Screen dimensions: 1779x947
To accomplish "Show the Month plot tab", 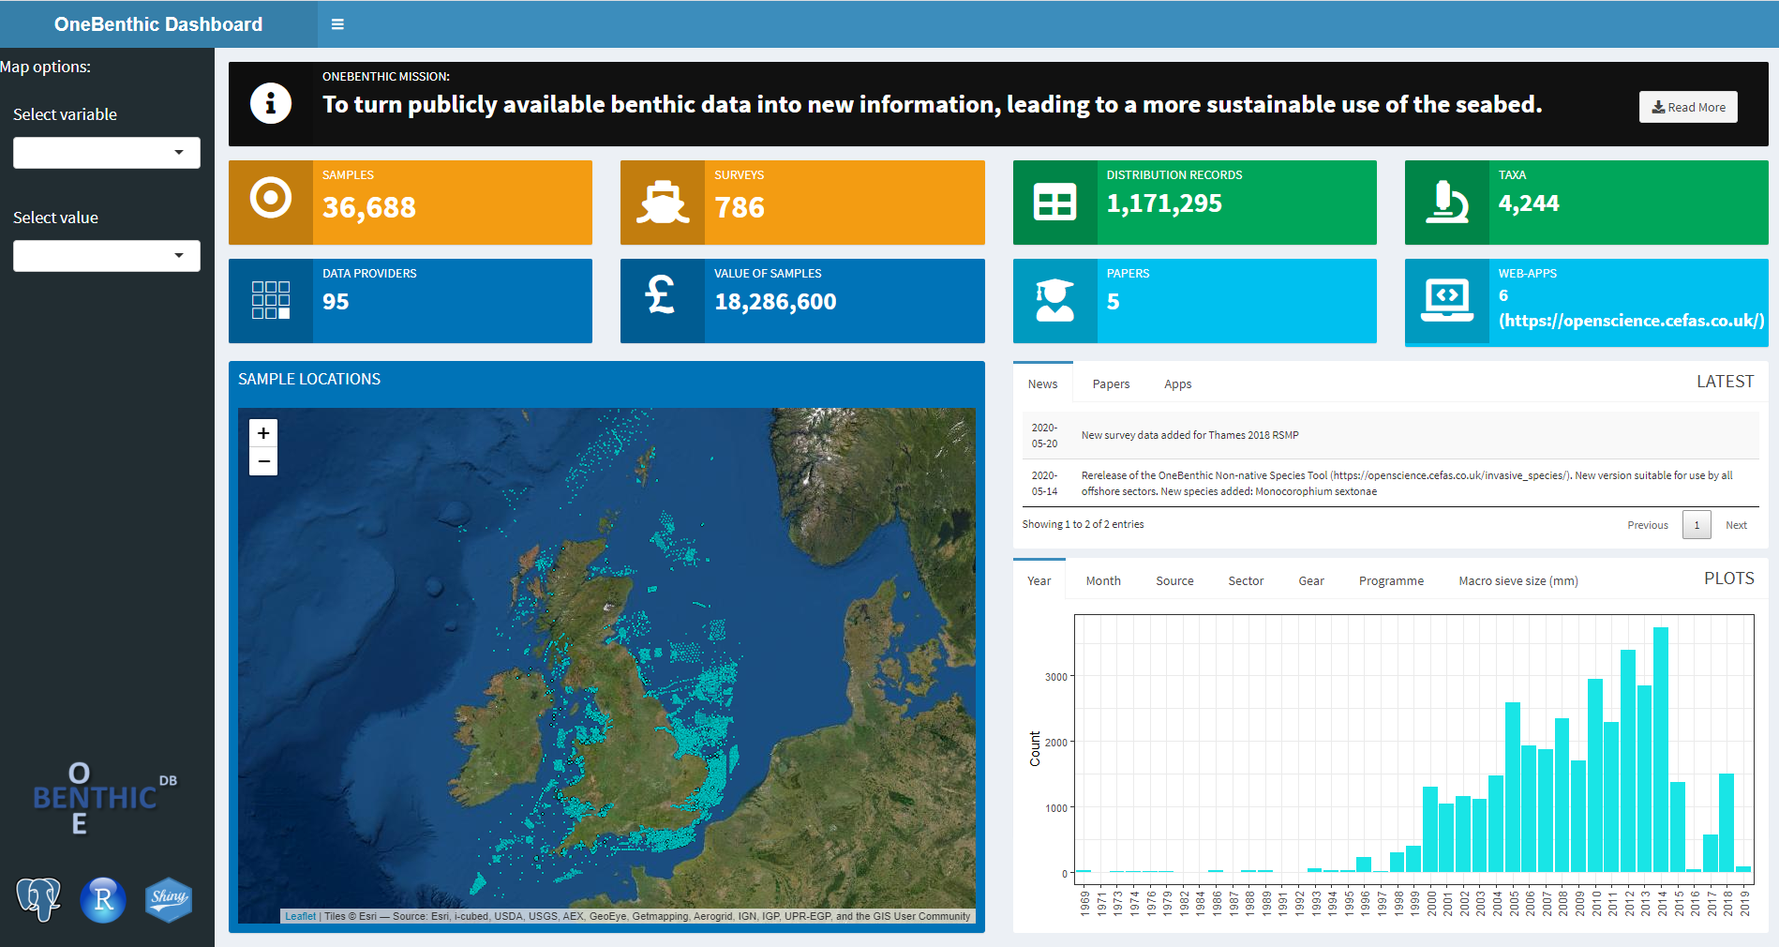I will coord(1103,581).
